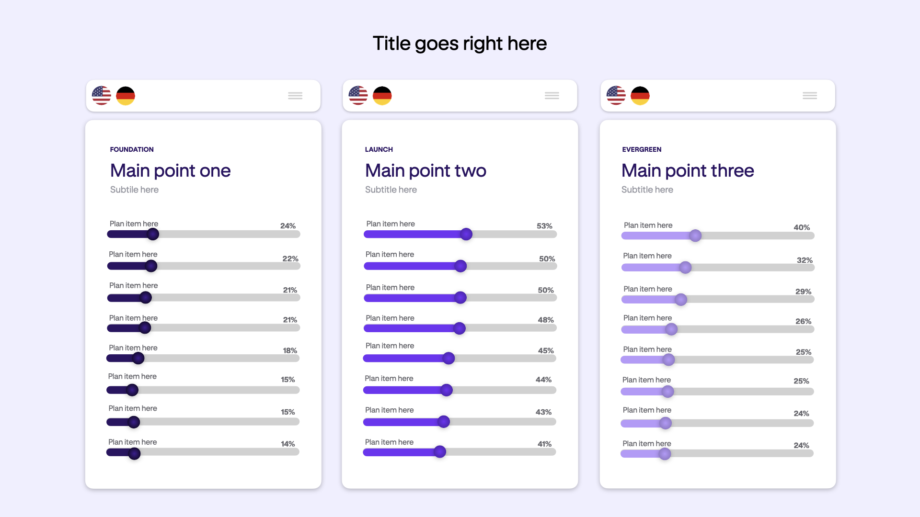Click the Main point two heading
The height and width of the screenshot is (517, 920).
pyautogui.click(x=425, y=170)
